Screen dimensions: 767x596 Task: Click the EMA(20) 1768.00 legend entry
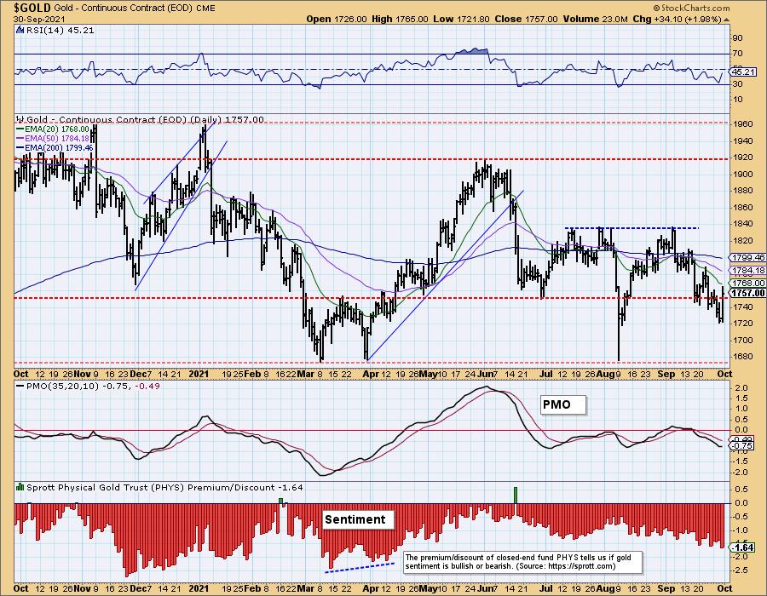(52, 129)
